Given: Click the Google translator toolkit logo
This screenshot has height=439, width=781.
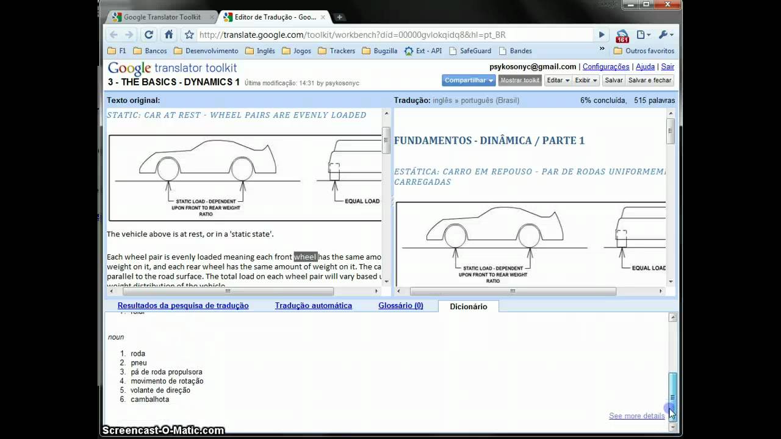Looking at the screenshot, I should point(172,68).
